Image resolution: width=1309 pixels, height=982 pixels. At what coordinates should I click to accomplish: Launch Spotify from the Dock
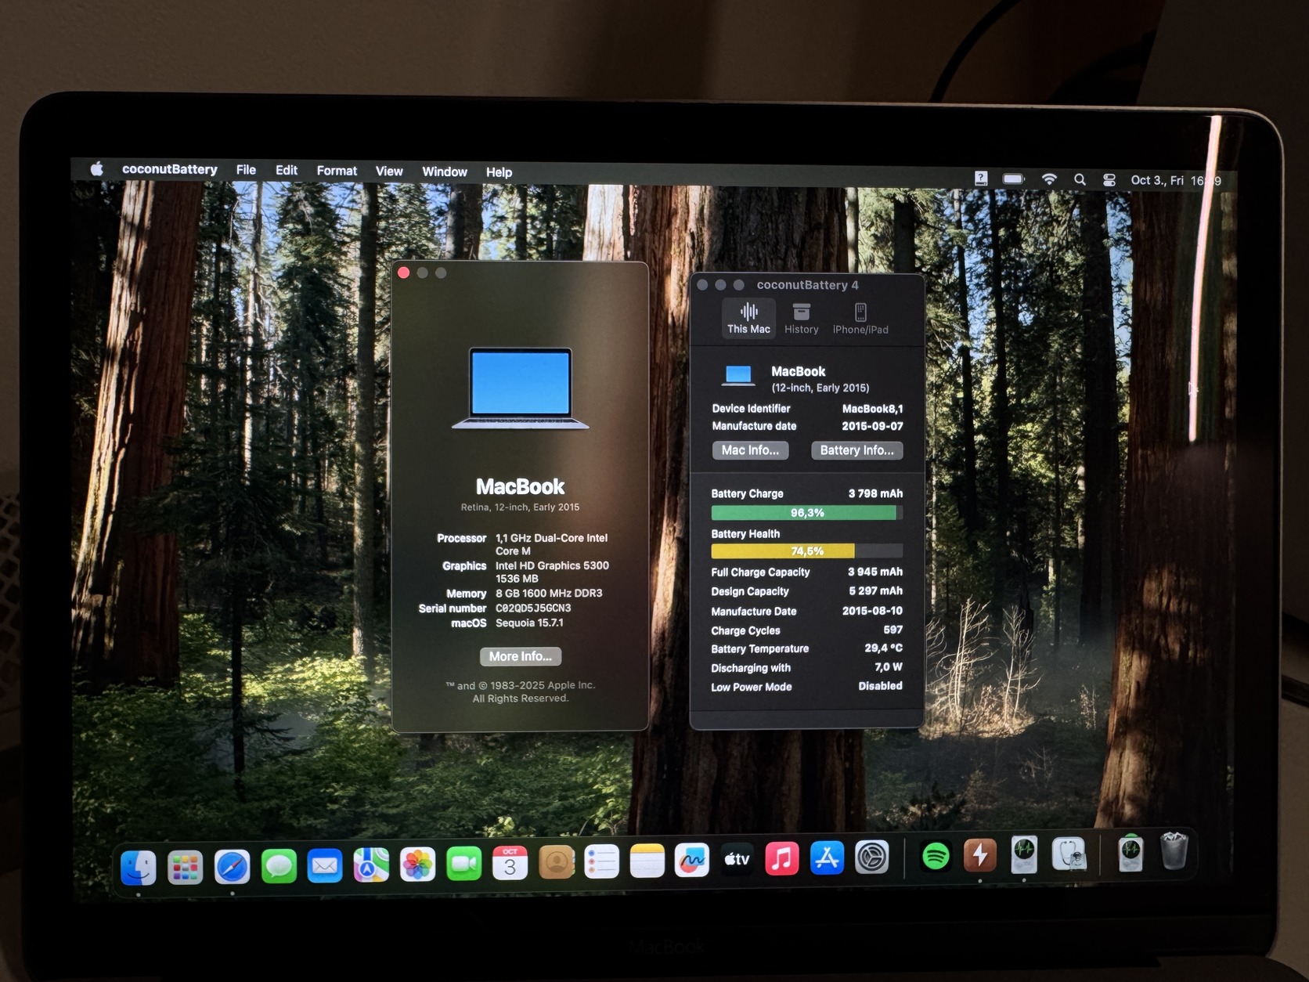coord(936,856)
